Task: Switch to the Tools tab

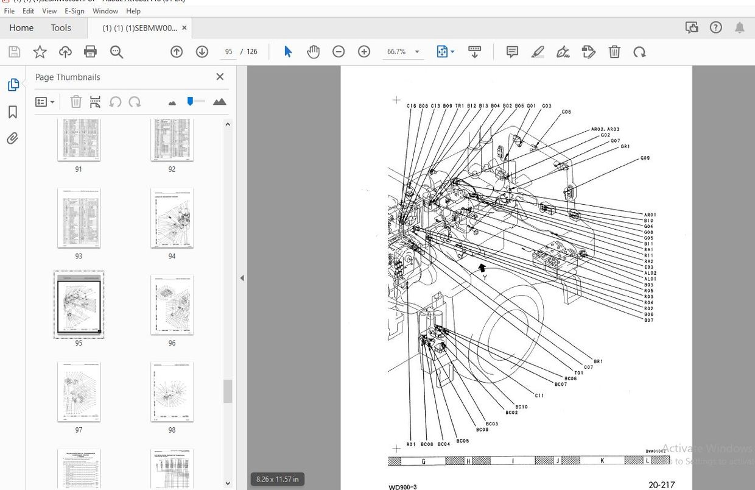Action: point(61,27)
